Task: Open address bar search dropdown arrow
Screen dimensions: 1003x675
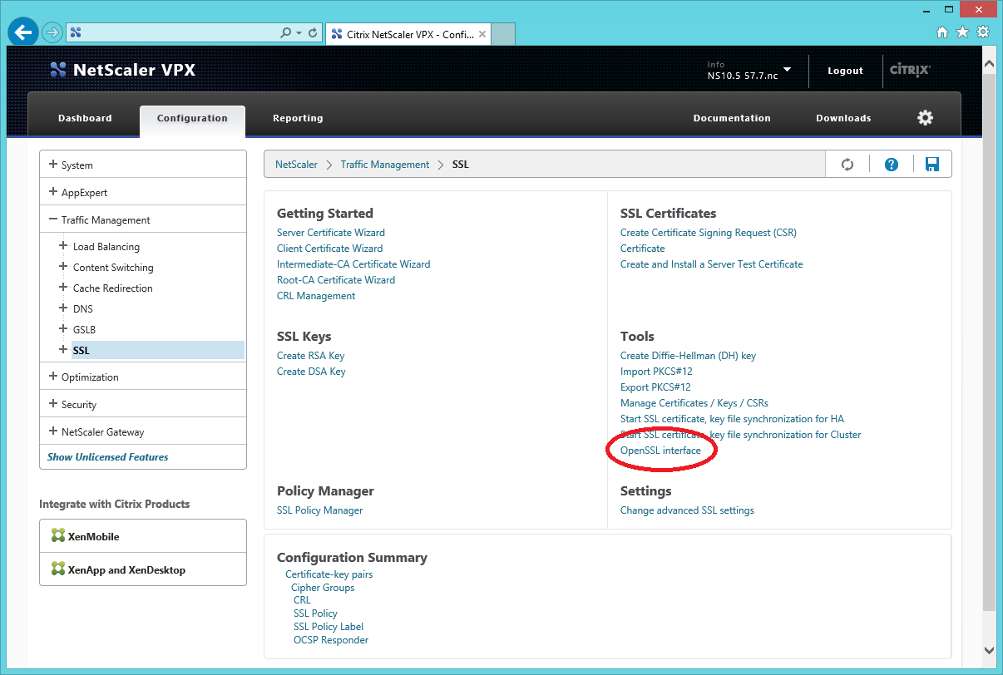Action: click(299, 33)
